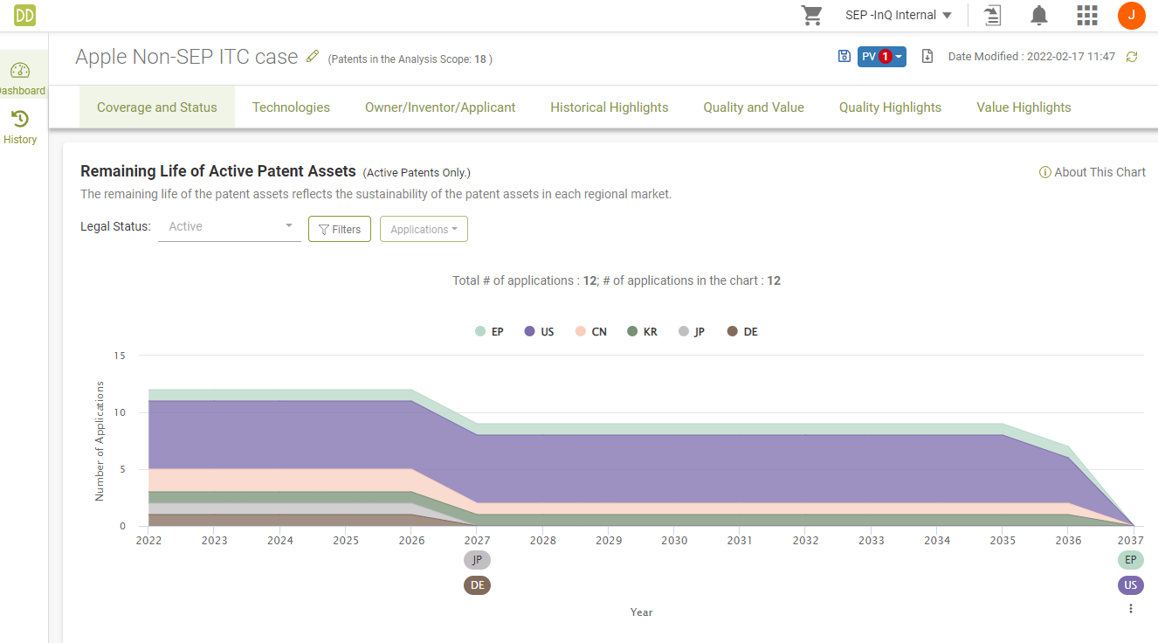
Task: Open the SEP -InQ Internal account dropdown
Action: coord(899,15)
